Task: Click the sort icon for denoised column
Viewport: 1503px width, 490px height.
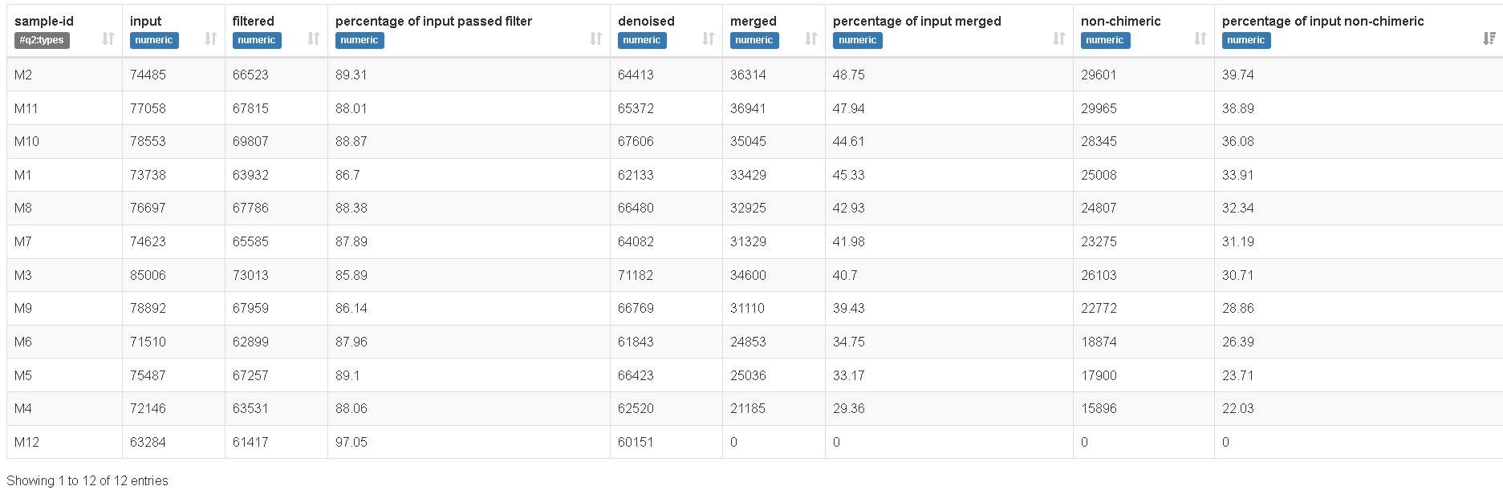Action: click(709, 38)
